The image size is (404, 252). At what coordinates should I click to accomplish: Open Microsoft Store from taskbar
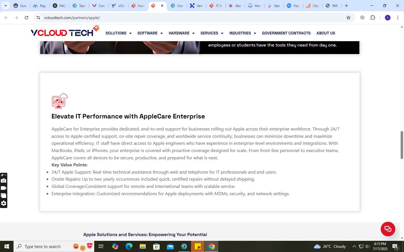point(157,246)
